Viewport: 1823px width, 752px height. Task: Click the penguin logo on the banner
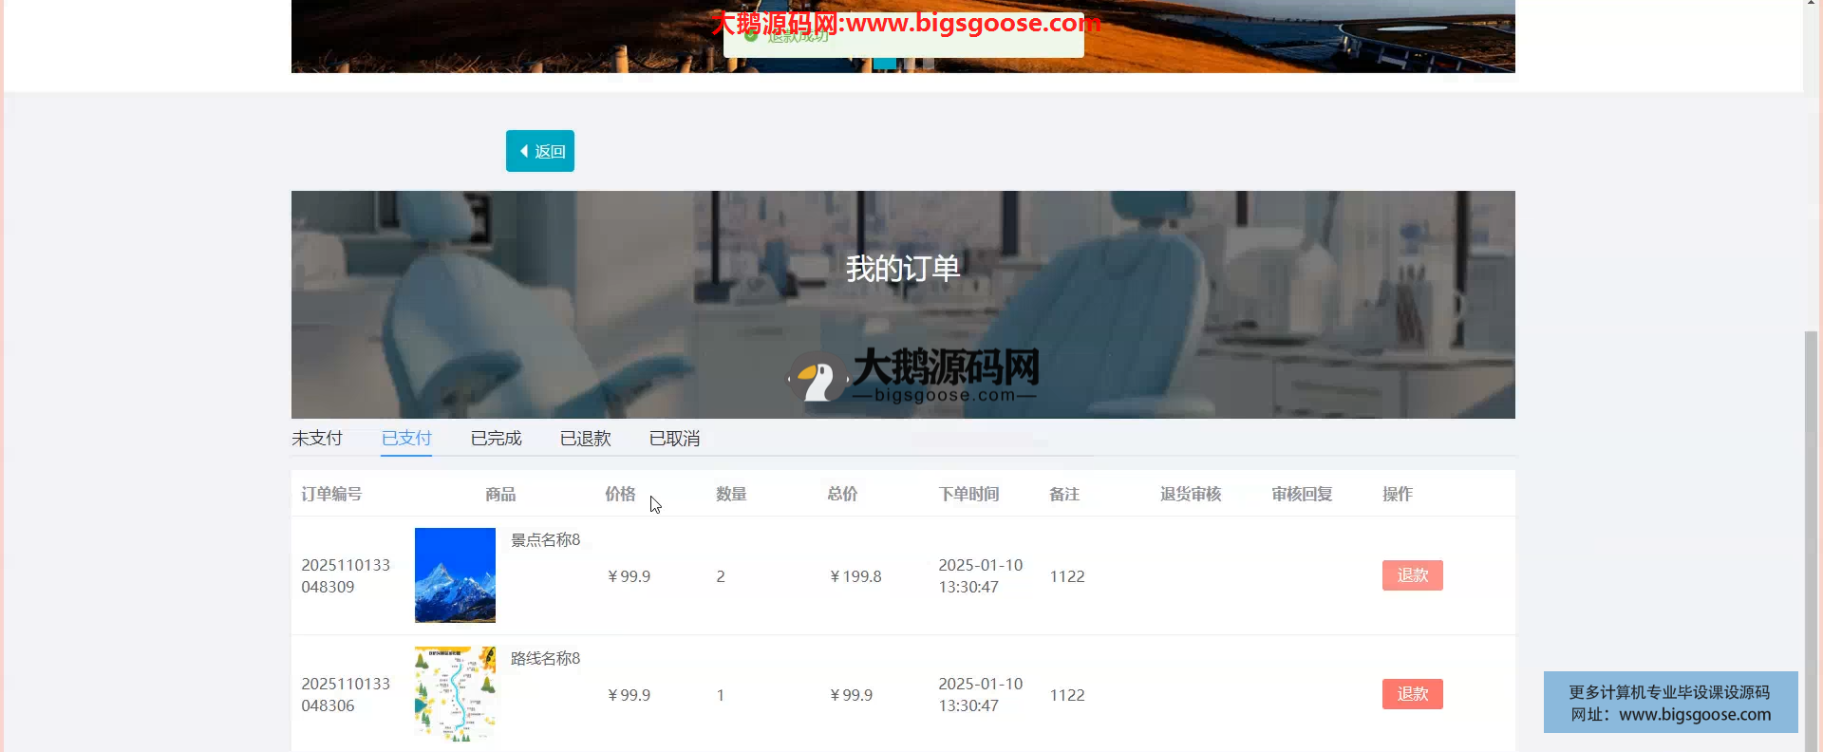(818, 378)
